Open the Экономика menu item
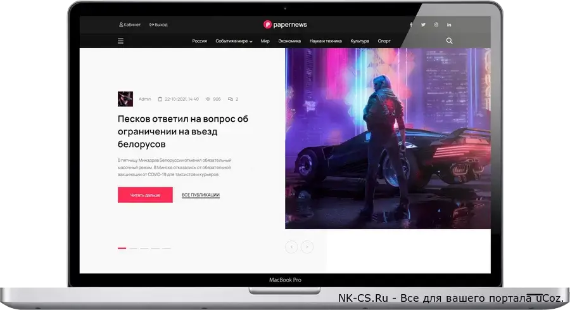570x310 pixels. point(289,41)
